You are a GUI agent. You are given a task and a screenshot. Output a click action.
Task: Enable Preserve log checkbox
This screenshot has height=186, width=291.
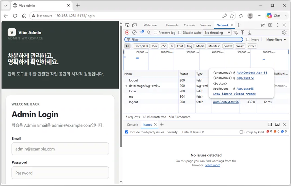(x=156, y=32)
